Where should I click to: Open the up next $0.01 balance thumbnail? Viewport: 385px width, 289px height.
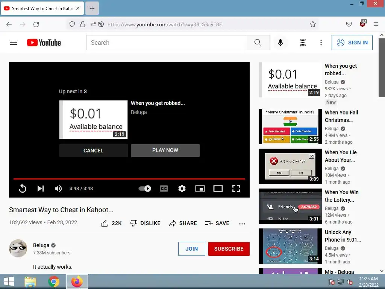pos(93,119)
